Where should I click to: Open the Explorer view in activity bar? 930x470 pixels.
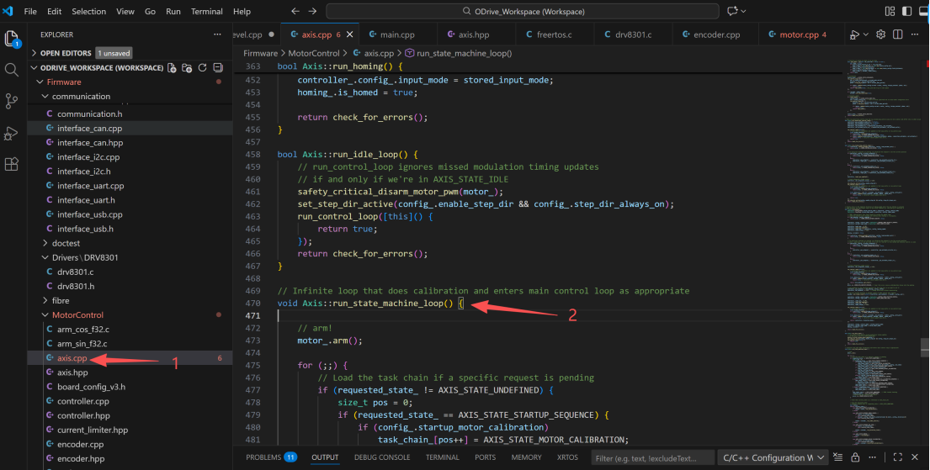click(x=11, y=40)
